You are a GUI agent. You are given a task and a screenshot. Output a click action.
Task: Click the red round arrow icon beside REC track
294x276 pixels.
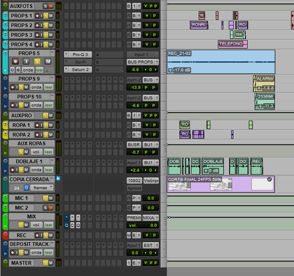point(5,233)
